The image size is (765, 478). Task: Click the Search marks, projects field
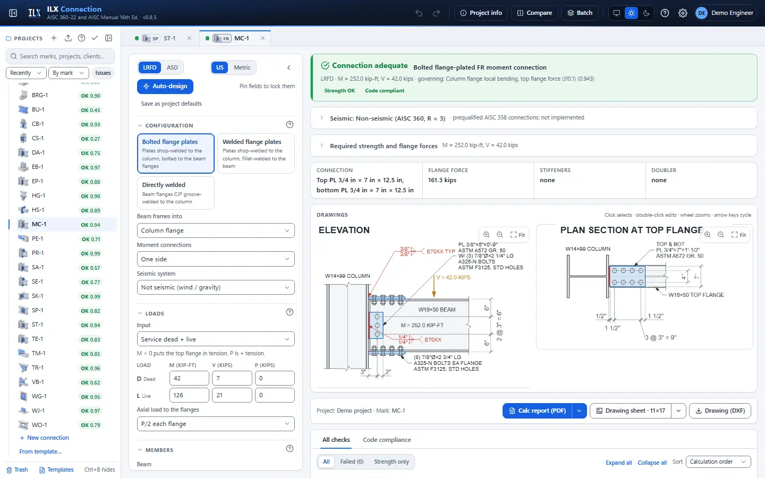[60, 56]
